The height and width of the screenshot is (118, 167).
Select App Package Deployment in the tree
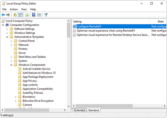click(x=38, y=77)
